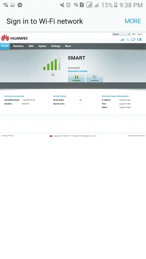
Task: Tap the image notification icon in status bar
Action: coord(13,5)
